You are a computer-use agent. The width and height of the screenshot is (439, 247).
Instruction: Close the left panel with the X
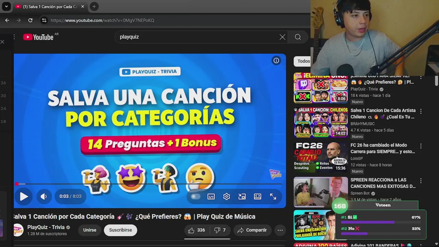2,42
